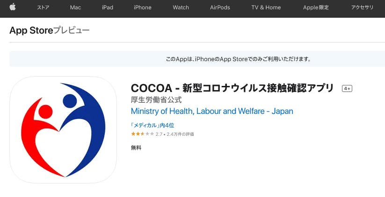Open the Apple限定 menu item
Image resolution: width=385 pixels, height=197 pixels.
pyautogui.click(x=317, y=7)
